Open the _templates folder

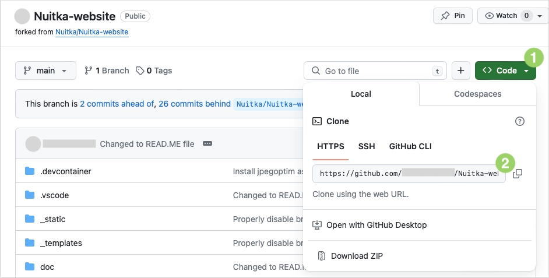[61, 243]
